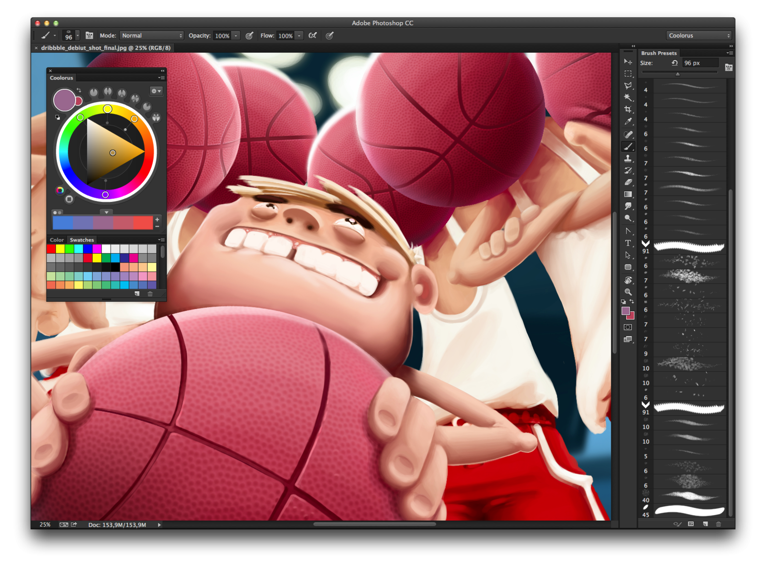Toggle Coolorus color wheel mode icon
Viewport: 766px width, 570px height.
(x=60, y=190)
